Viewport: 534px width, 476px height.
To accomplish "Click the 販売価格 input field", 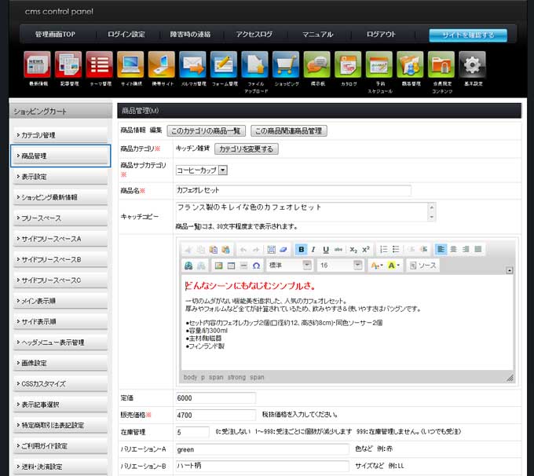I will (215, 415).
